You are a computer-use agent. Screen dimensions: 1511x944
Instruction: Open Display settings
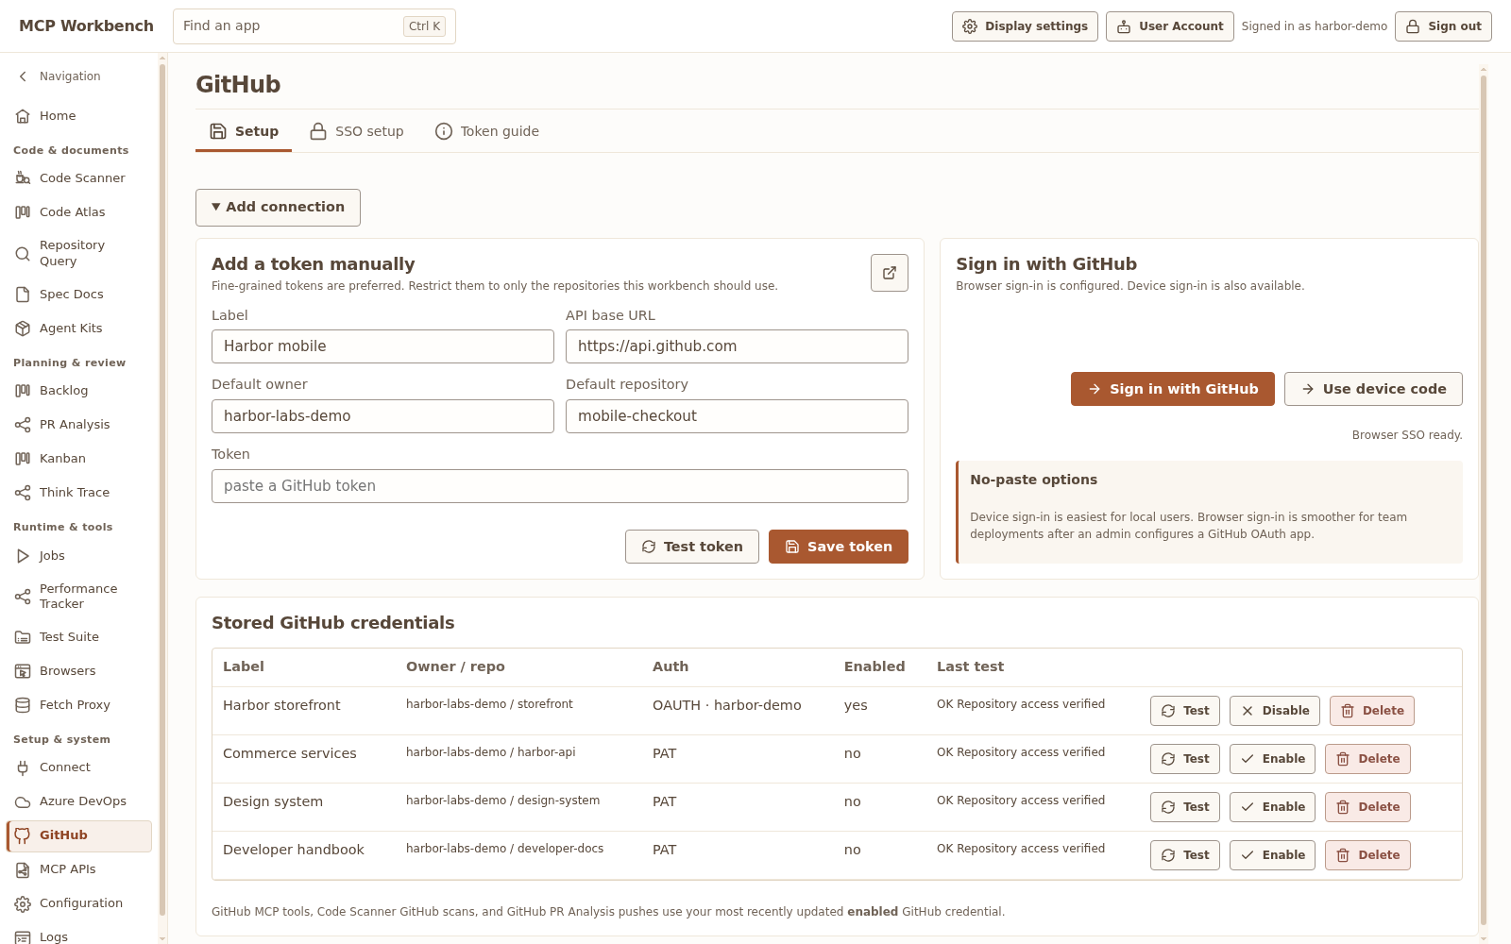(1025, 26)
